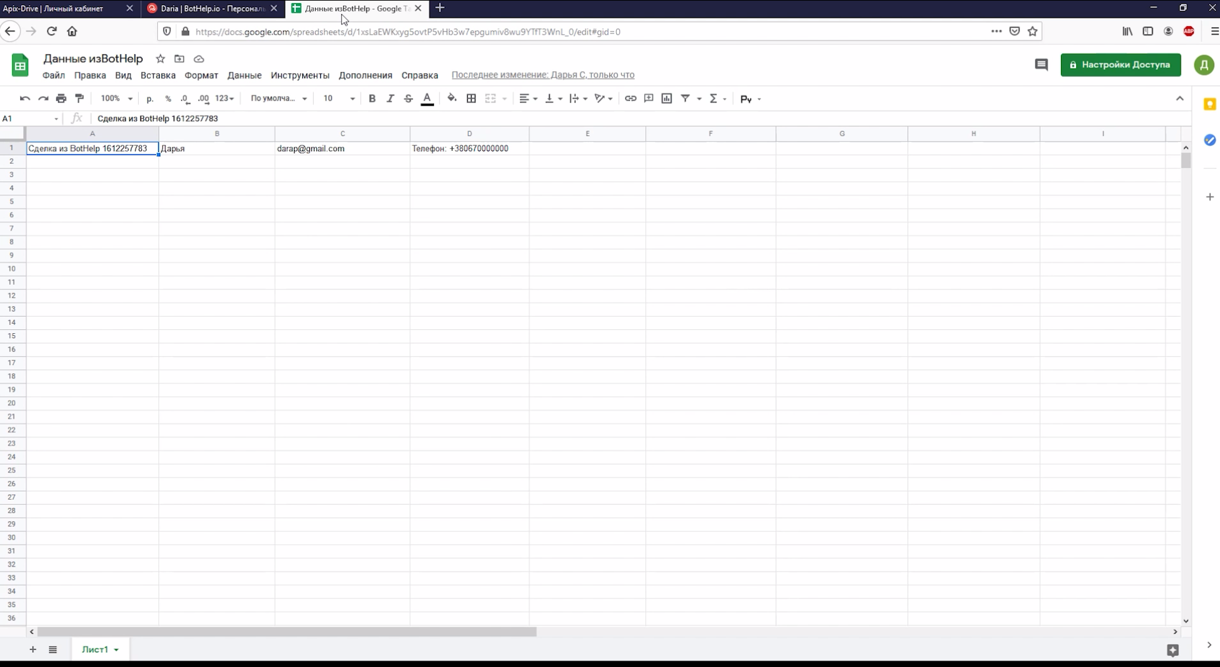This screenshot has width=1220, height=667.
Task: Click the redo arrow icon
Action: [x=43, y=99]
